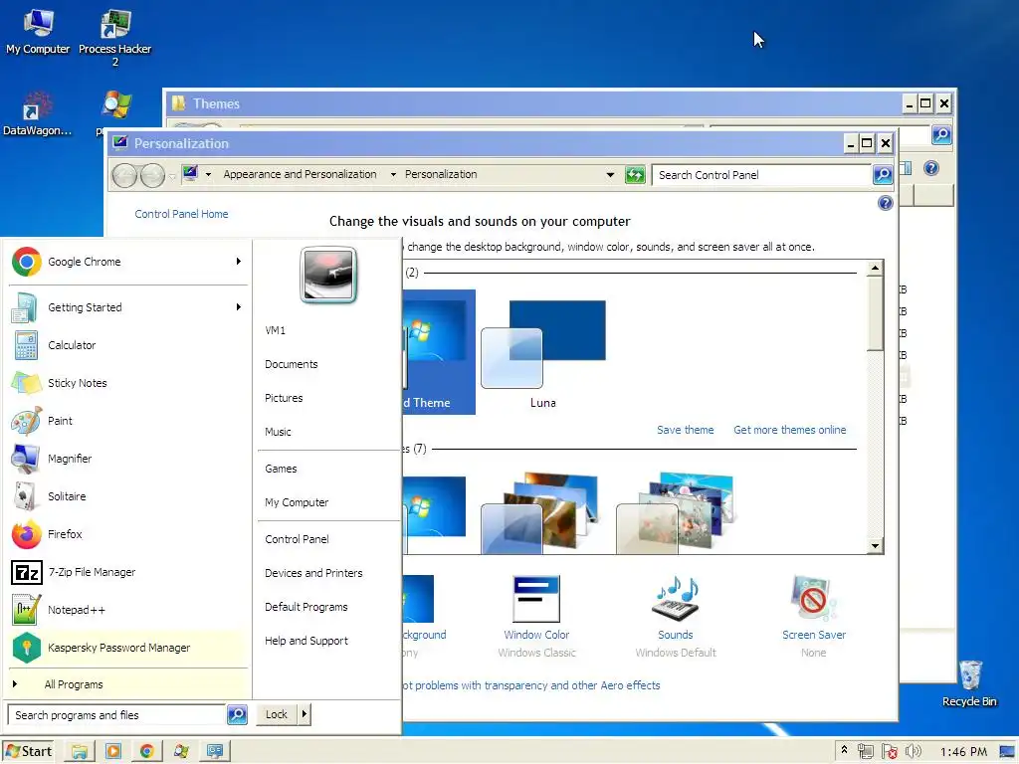This screenshot has height=764, width=1019.
Task: Click the Aero effects troubleshooting link
Action: pyautogui.click(x=531, y=685)
